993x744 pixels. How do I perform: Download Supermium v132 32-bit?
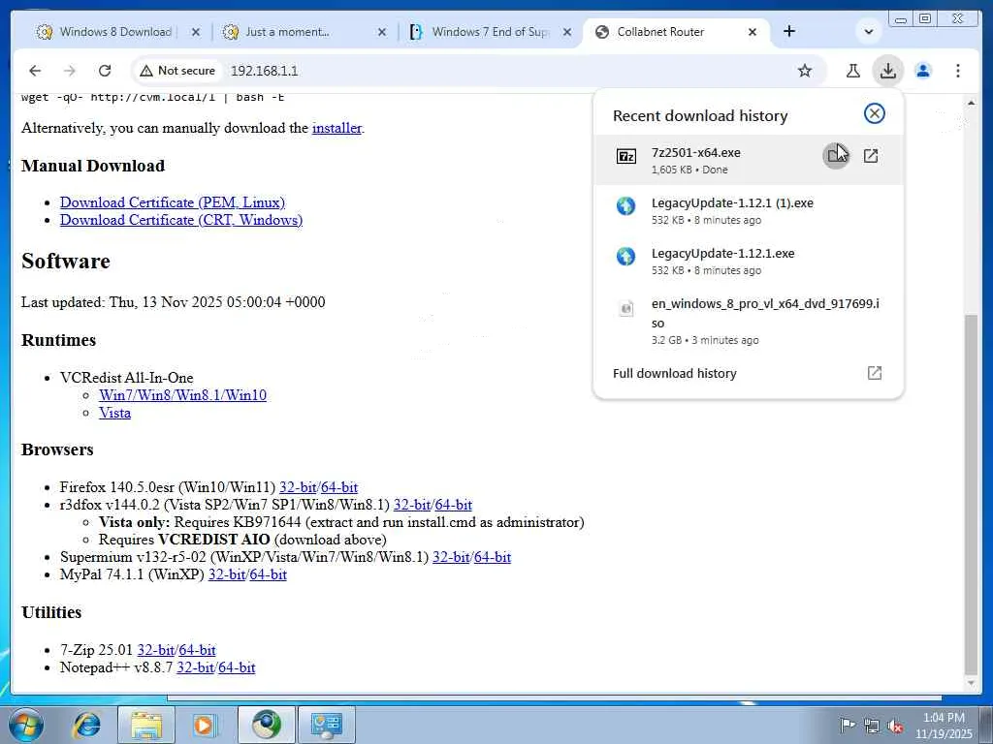tap(451, 557)
